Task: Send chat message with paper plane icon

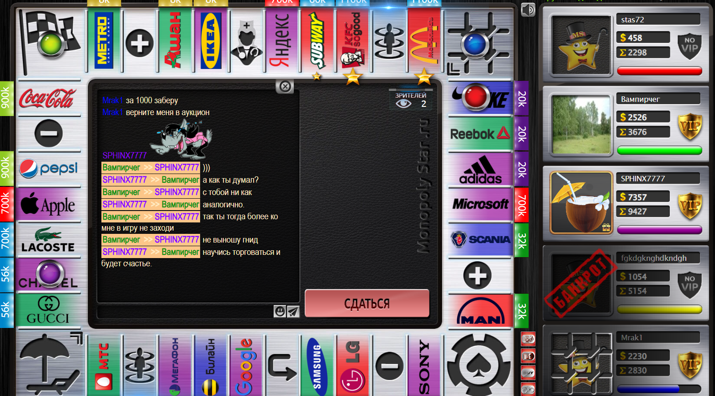Action: point(293,311)
